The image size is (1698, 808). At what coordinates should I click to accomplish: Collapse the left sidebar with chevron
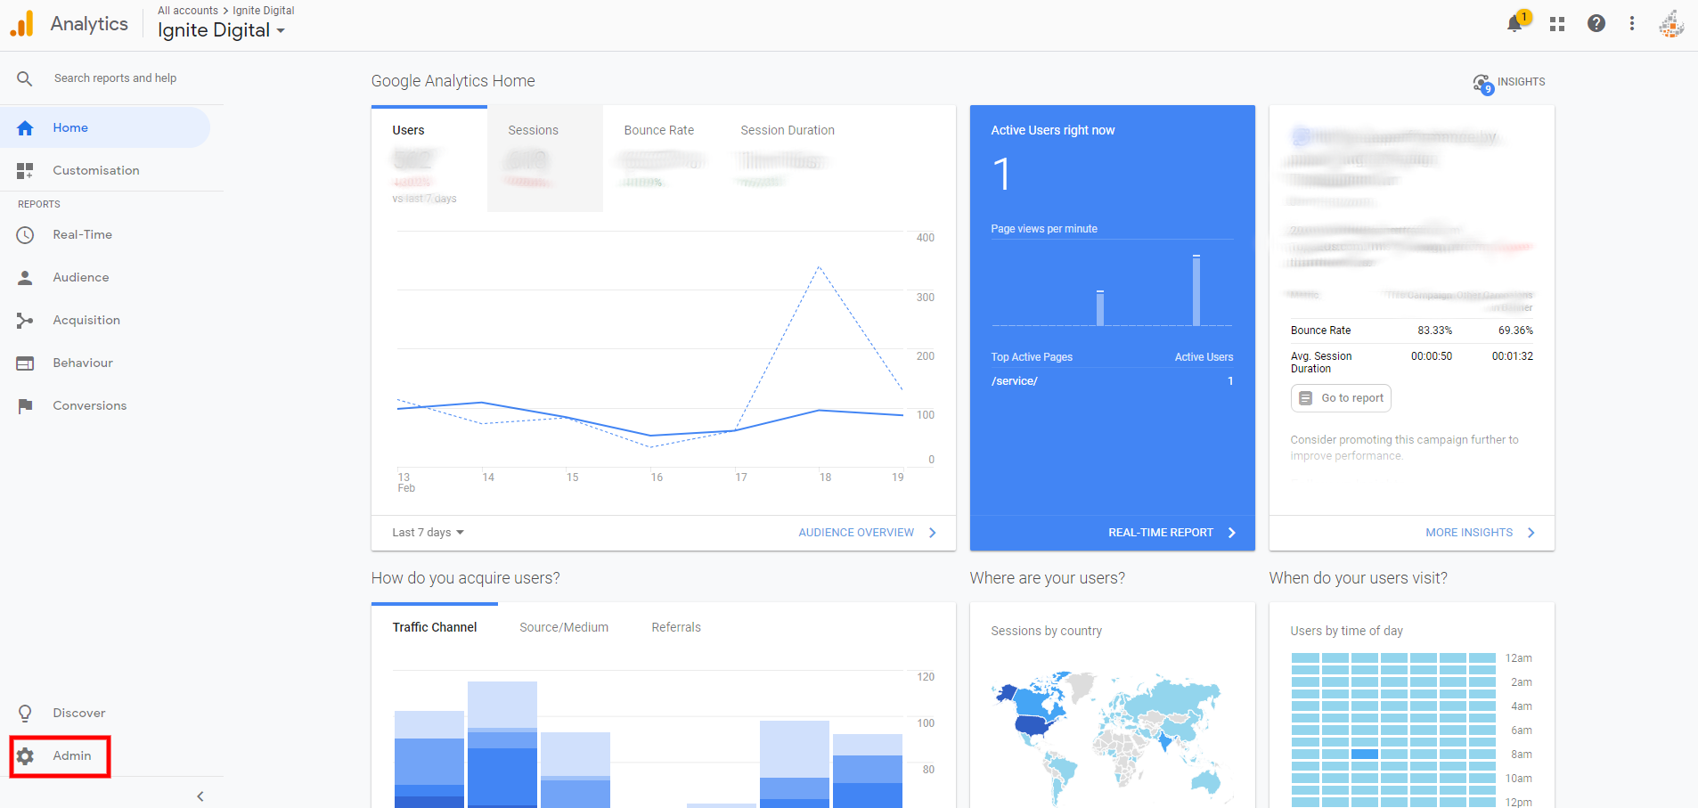click(x=200, y=796)
